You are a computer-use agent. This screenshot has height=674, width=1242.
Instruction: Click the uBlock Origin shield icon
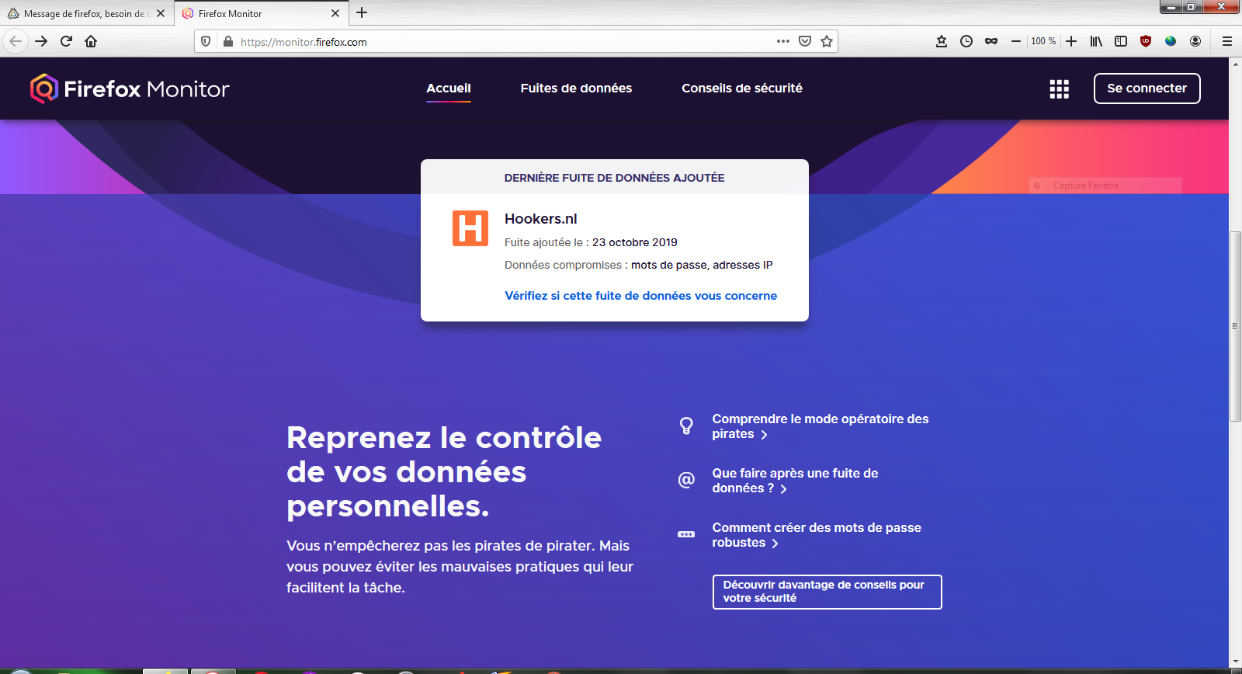[1145, 41]
